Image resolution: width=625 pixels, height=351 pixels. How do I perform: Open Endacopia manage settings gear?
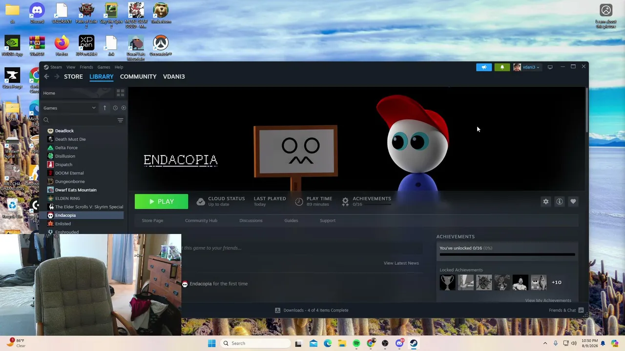546,201
